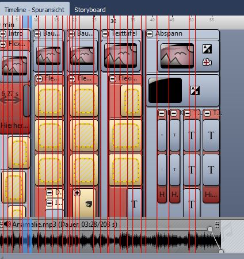Open the package box icon object

tap(89, 204)
